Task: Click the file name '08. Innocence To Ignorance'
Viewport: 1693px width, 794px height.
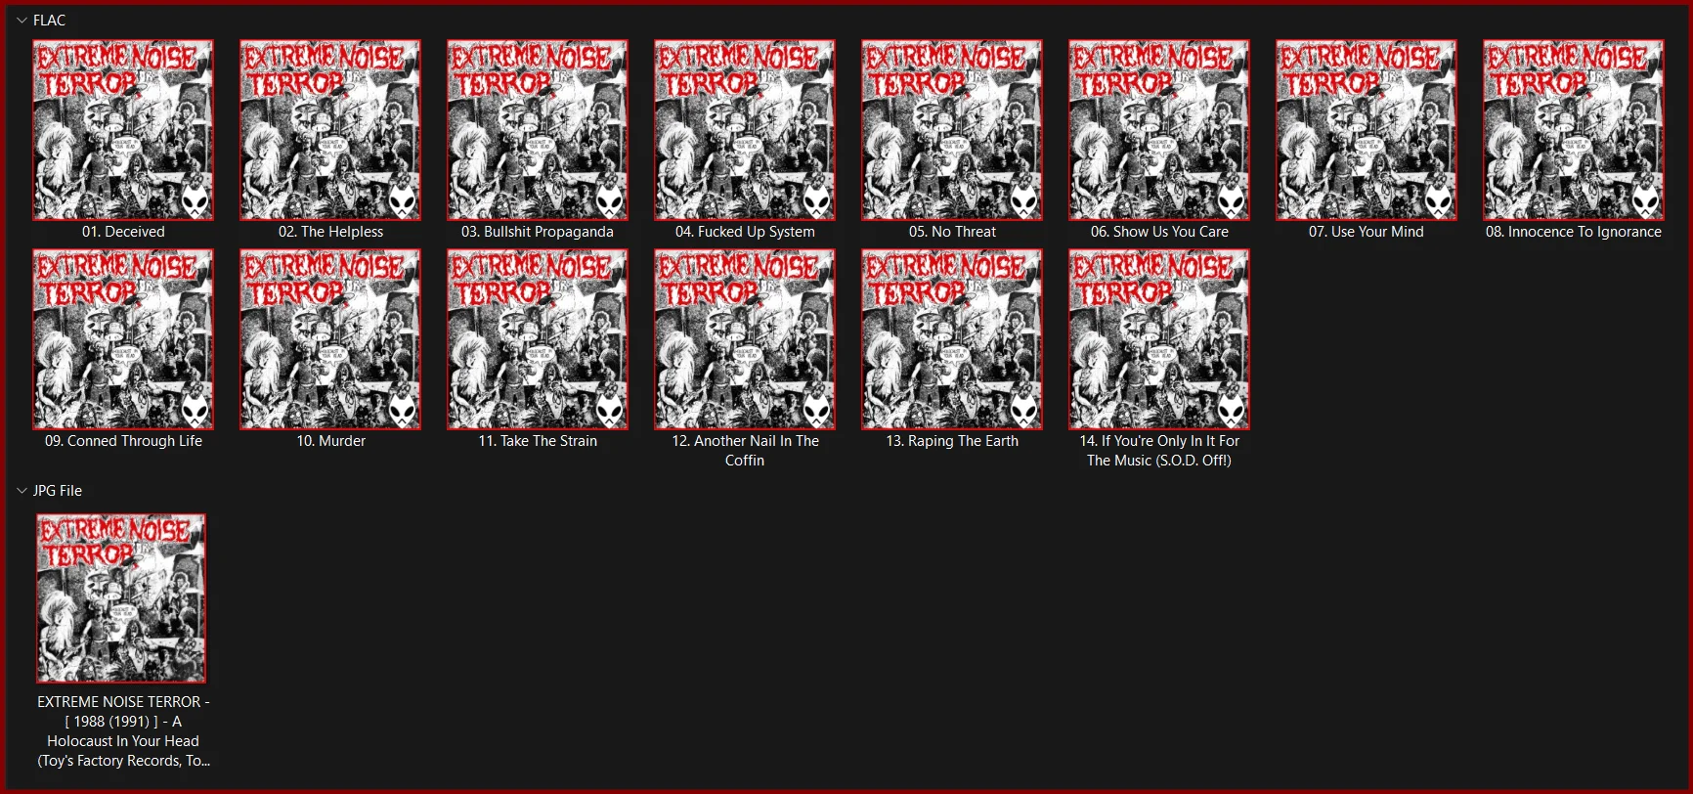Action: (x=1574, y=232)
